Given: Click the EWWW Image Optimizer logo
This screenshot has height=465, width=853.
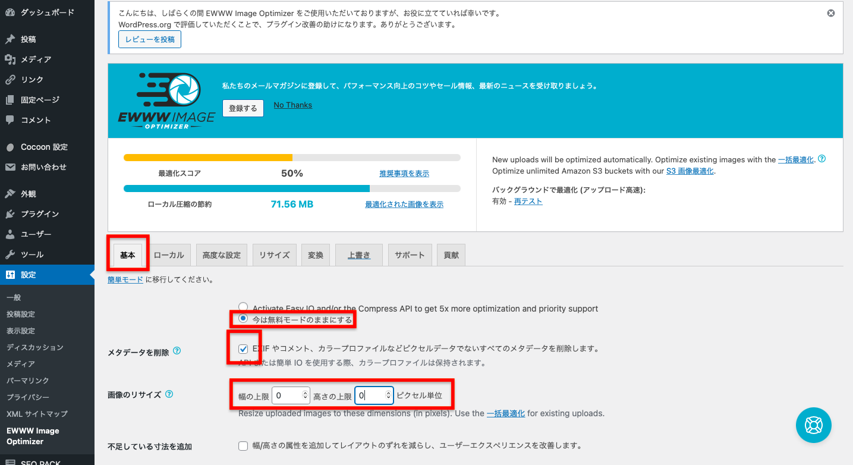Looking at the screenshot, I should [166, 100].
